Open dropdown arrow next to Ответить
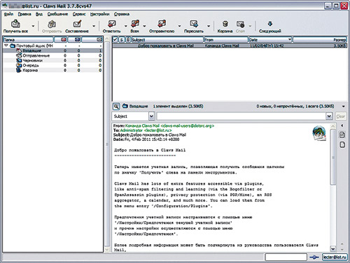Screen dimensions: 350x263 125,26
